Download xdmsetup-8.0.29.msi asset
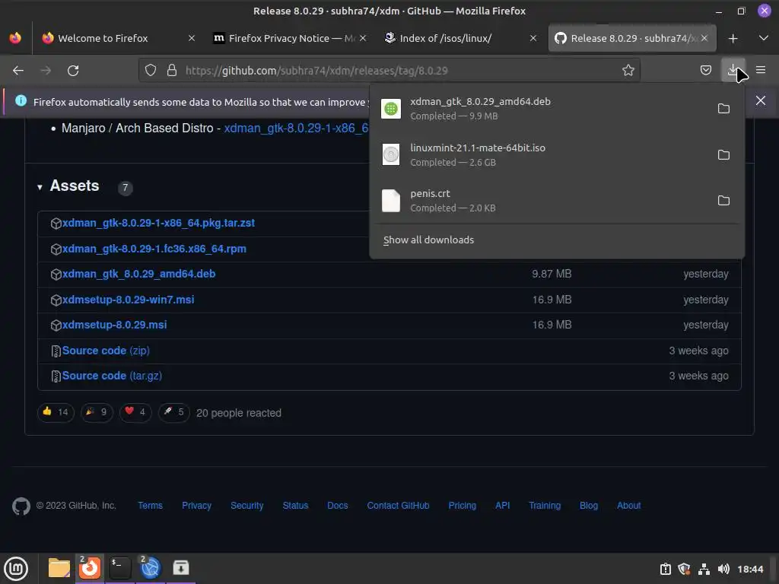Screen dimensions: 779x584 tap(114, 325)
